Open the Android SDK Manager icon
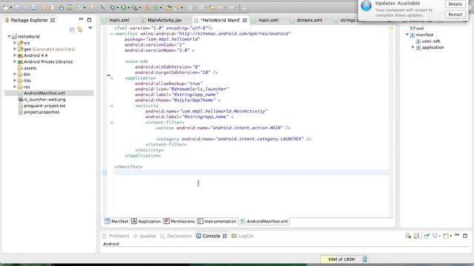474x266 pixels. tap(61, 7)
